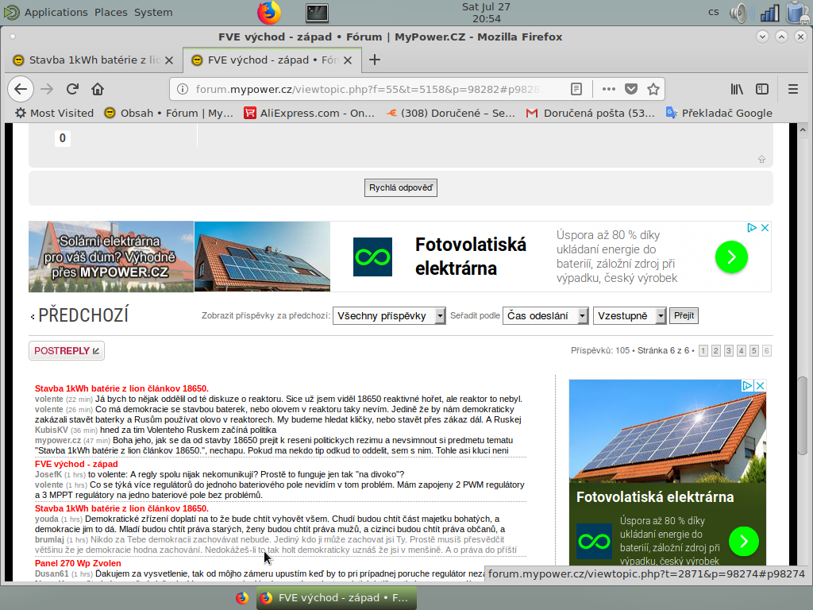Open AliExpress.com bookmark
Screen dimensions: 813x610
pos(310,113)
